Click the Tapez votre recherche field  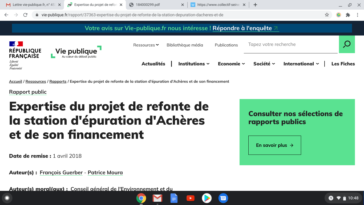[290, 45]
